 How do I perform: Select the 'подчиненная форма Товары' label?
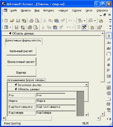coord(26,80)
